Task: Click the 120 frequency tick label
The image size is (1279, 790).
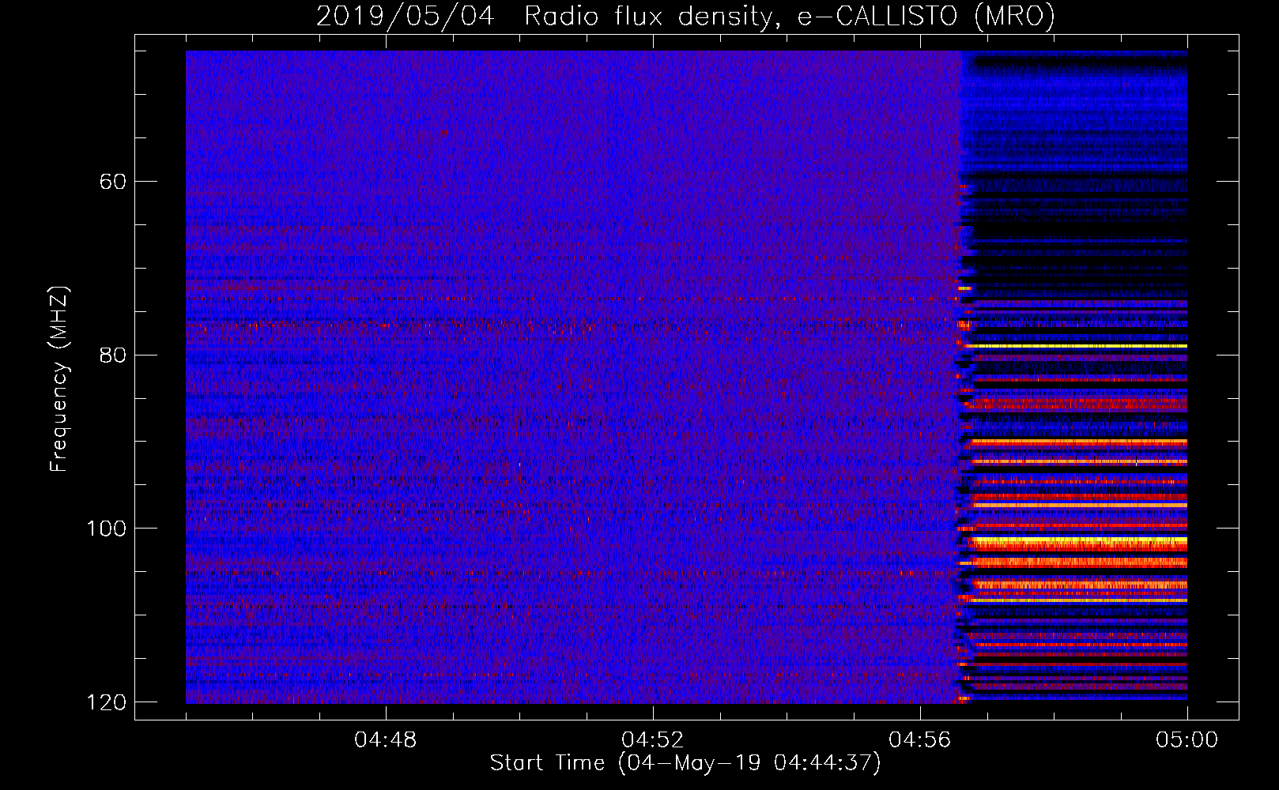Action: point(105,702)
